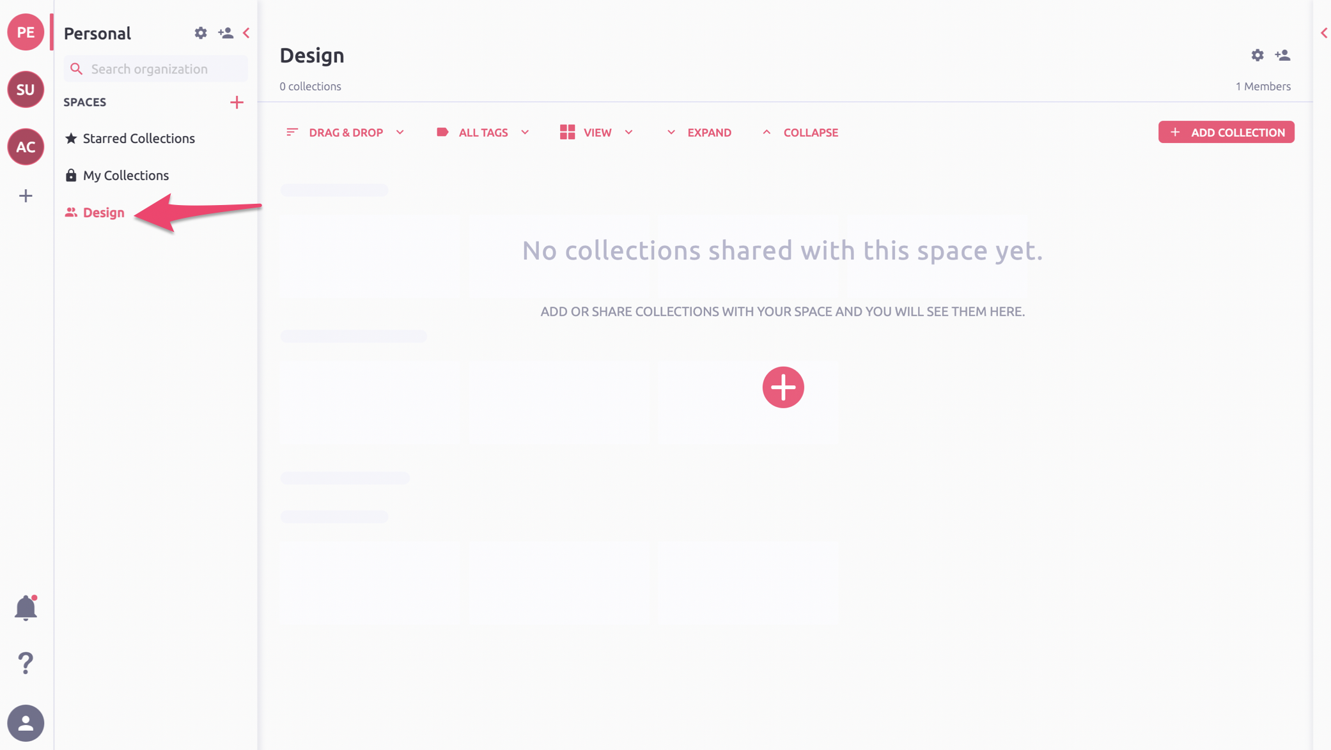Add a new space with plus icon
Image resolution: width=1331 pixels, height=750 pixels.
tap(237, 102)
